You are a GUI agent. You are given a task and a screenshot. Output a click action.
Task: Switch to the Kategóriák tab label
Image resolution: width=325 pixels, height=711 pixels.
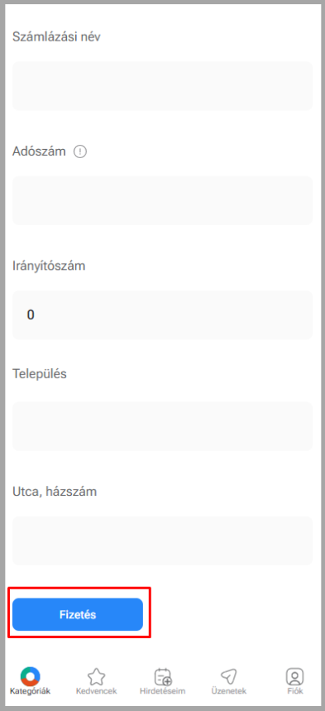30,691
